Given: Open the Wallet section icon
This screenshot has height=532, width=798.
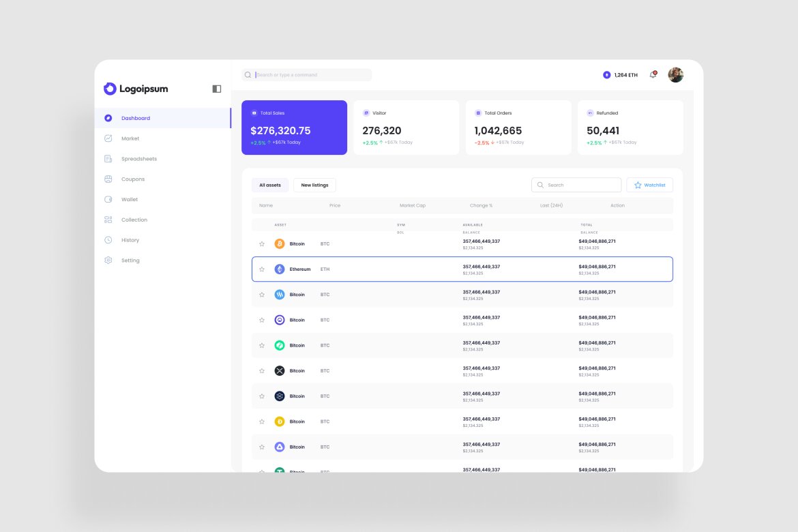Looking at the screenshot, I should point(108,199).
